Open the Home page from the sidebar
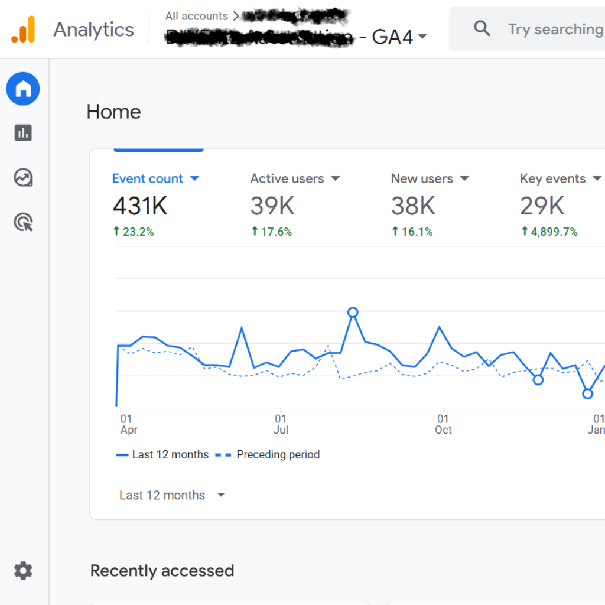The height and width of the screenshot is (605, 605). click(22, 89)
